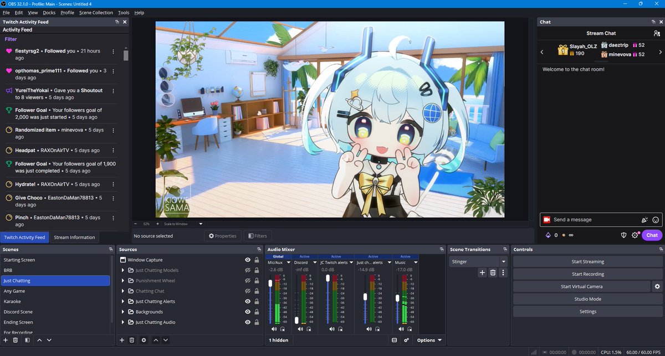Click Start Virtual Camera button
This screenshot has width=665, height=356.
click(x=581, y=286)
